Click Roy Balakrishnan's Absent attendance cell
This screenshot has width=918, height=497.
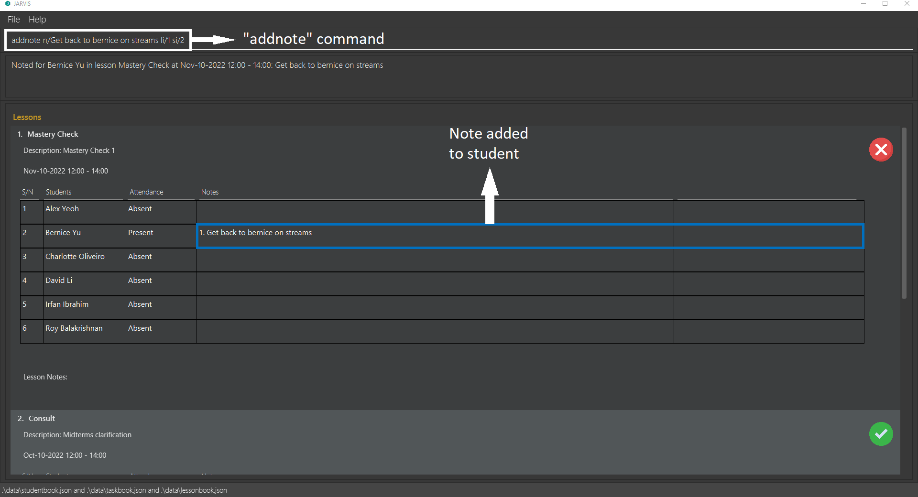161,332
